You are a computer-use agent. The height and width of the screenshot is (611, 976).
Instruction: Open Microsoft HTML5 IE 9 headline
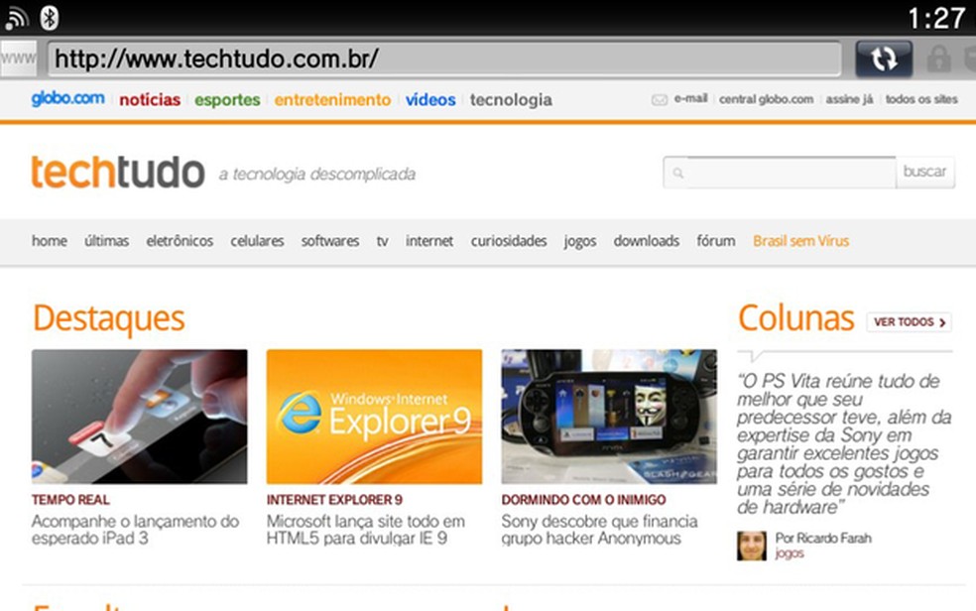point(365,530)
